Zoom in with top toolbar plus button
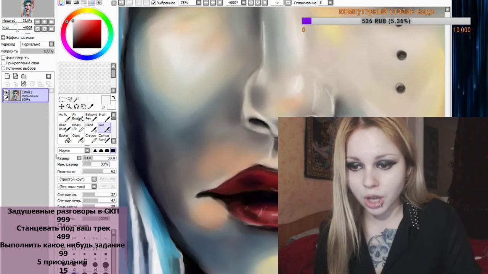The height and width of the screenshot is (274, 488). tap(213, 3)
